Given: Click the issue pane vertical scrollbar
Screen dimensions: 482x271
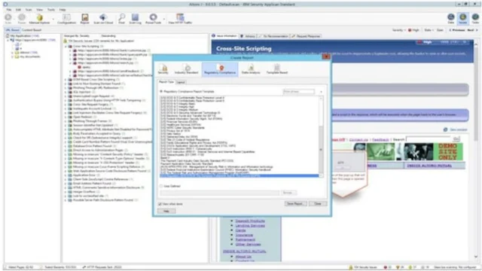Looking at the screenshot, I should coord(476,151).
